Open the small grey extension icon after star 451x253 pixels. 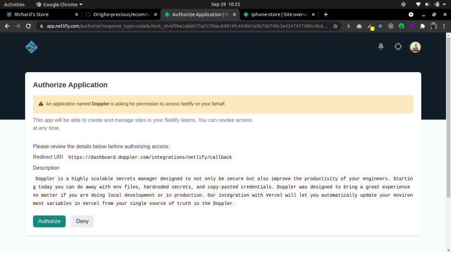[x=348, y=26]
